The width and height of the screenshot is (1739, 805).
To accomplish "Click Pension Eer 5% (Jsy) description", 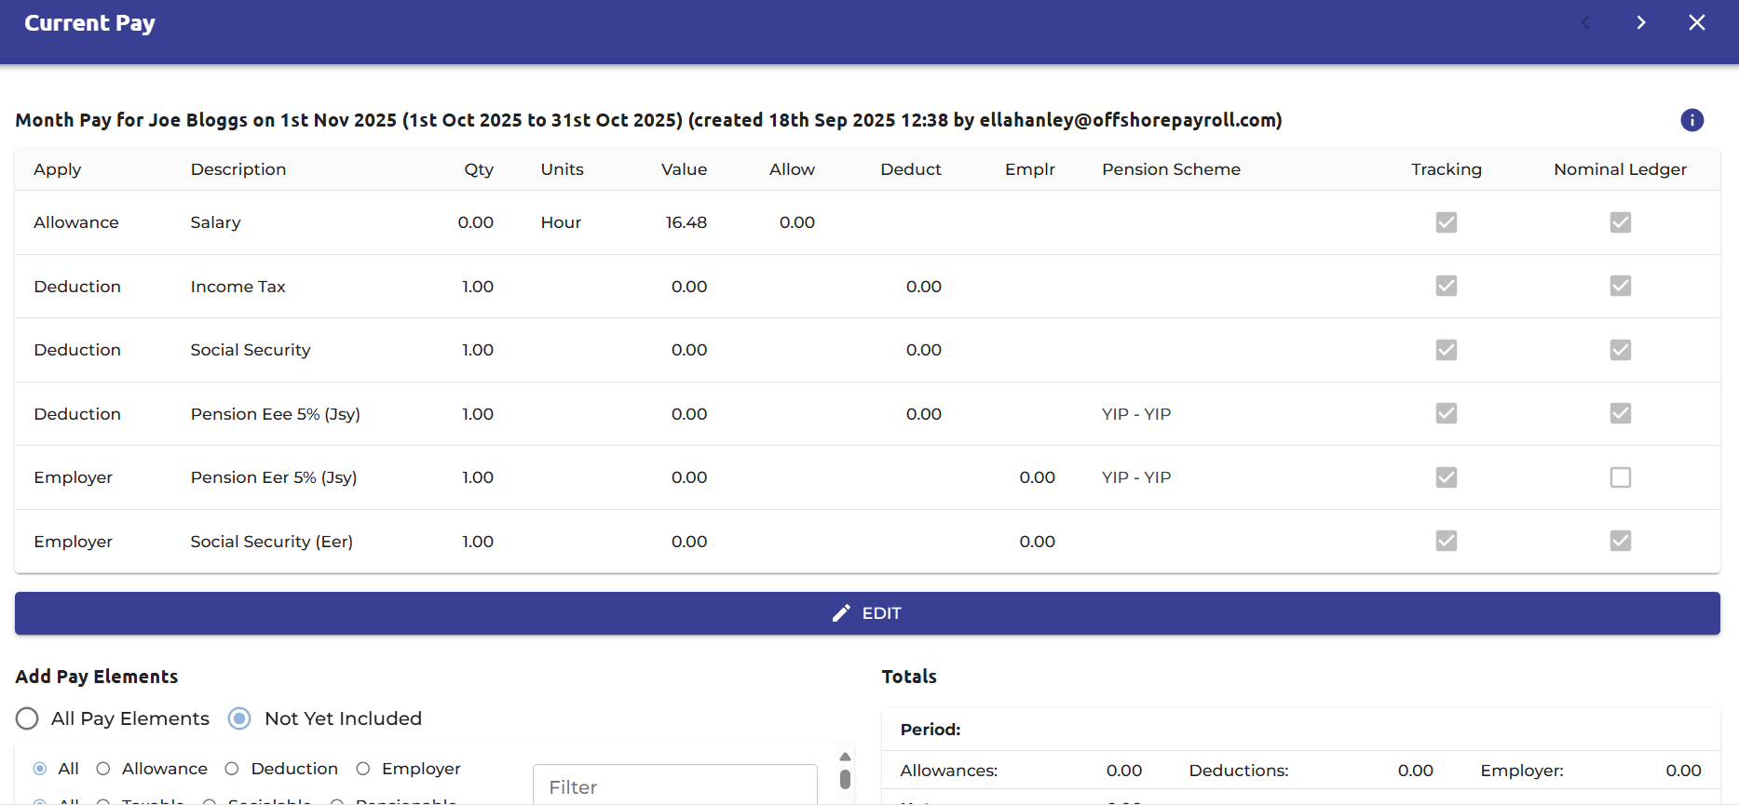I will click(274, 477).
